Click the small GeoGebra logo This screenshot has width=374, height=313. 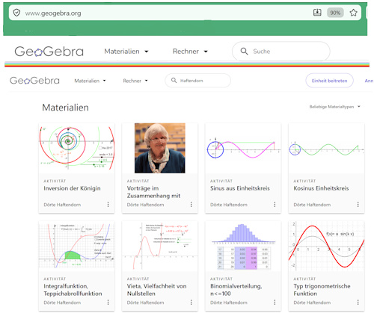point(34,81)
